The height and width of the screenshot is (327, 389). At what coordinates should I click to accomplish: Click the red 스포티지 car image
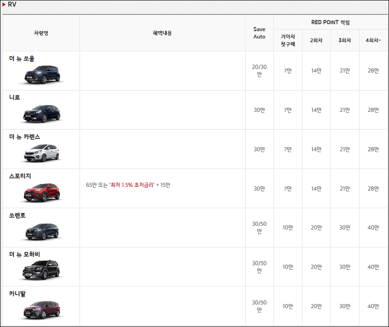(42, 192)
